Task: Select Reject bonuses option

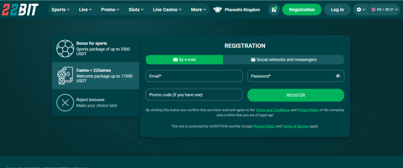Action: tap(96, 102)
